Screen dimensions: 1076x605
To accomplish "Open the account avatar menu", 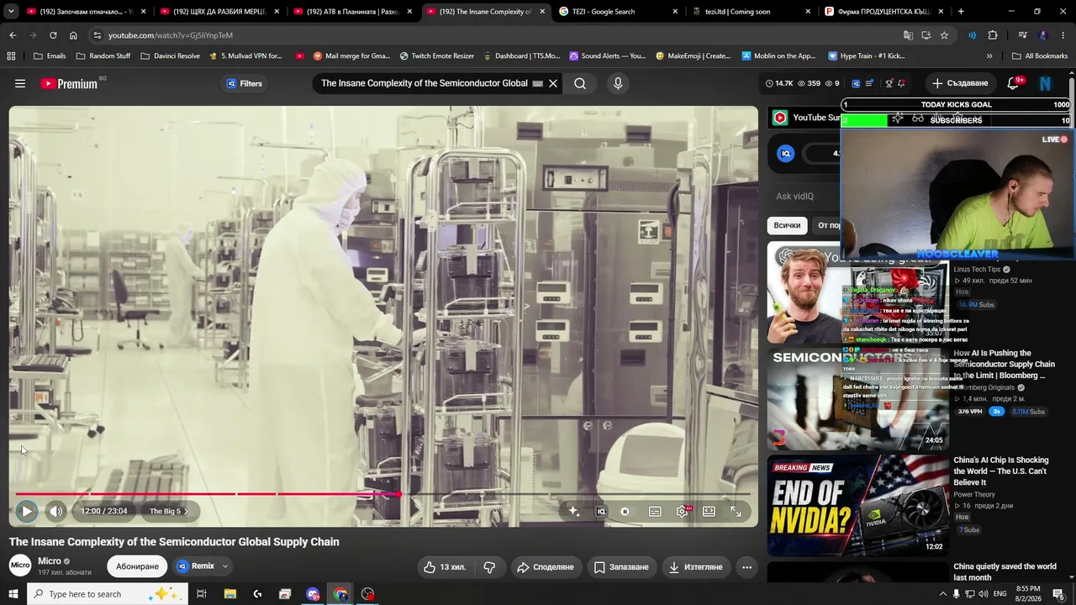I will click(1045, 83).
